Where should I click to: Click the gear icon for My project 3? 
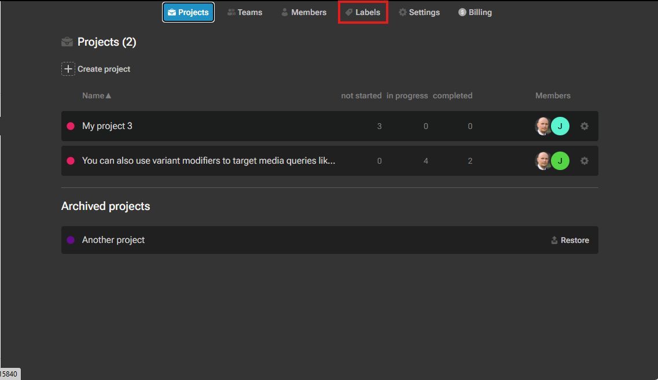(x=585, y=126)
